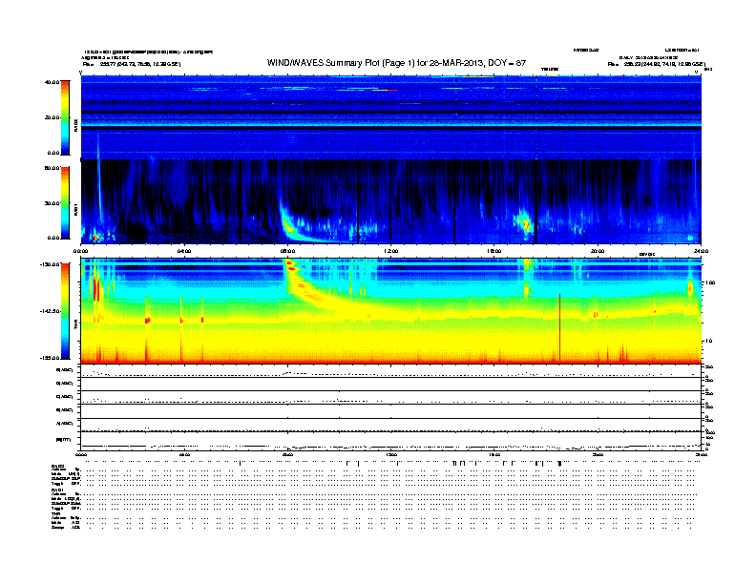Click the TNR color scale bar
The image size is (756, 584).
coord(65,311)
